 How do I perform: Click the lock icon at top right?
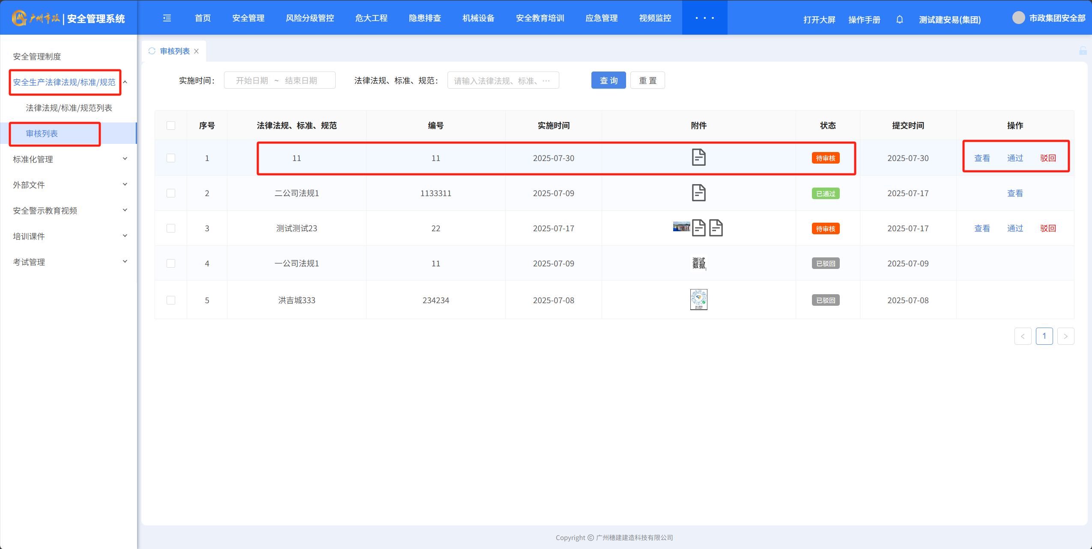(x=1083, y=51)
